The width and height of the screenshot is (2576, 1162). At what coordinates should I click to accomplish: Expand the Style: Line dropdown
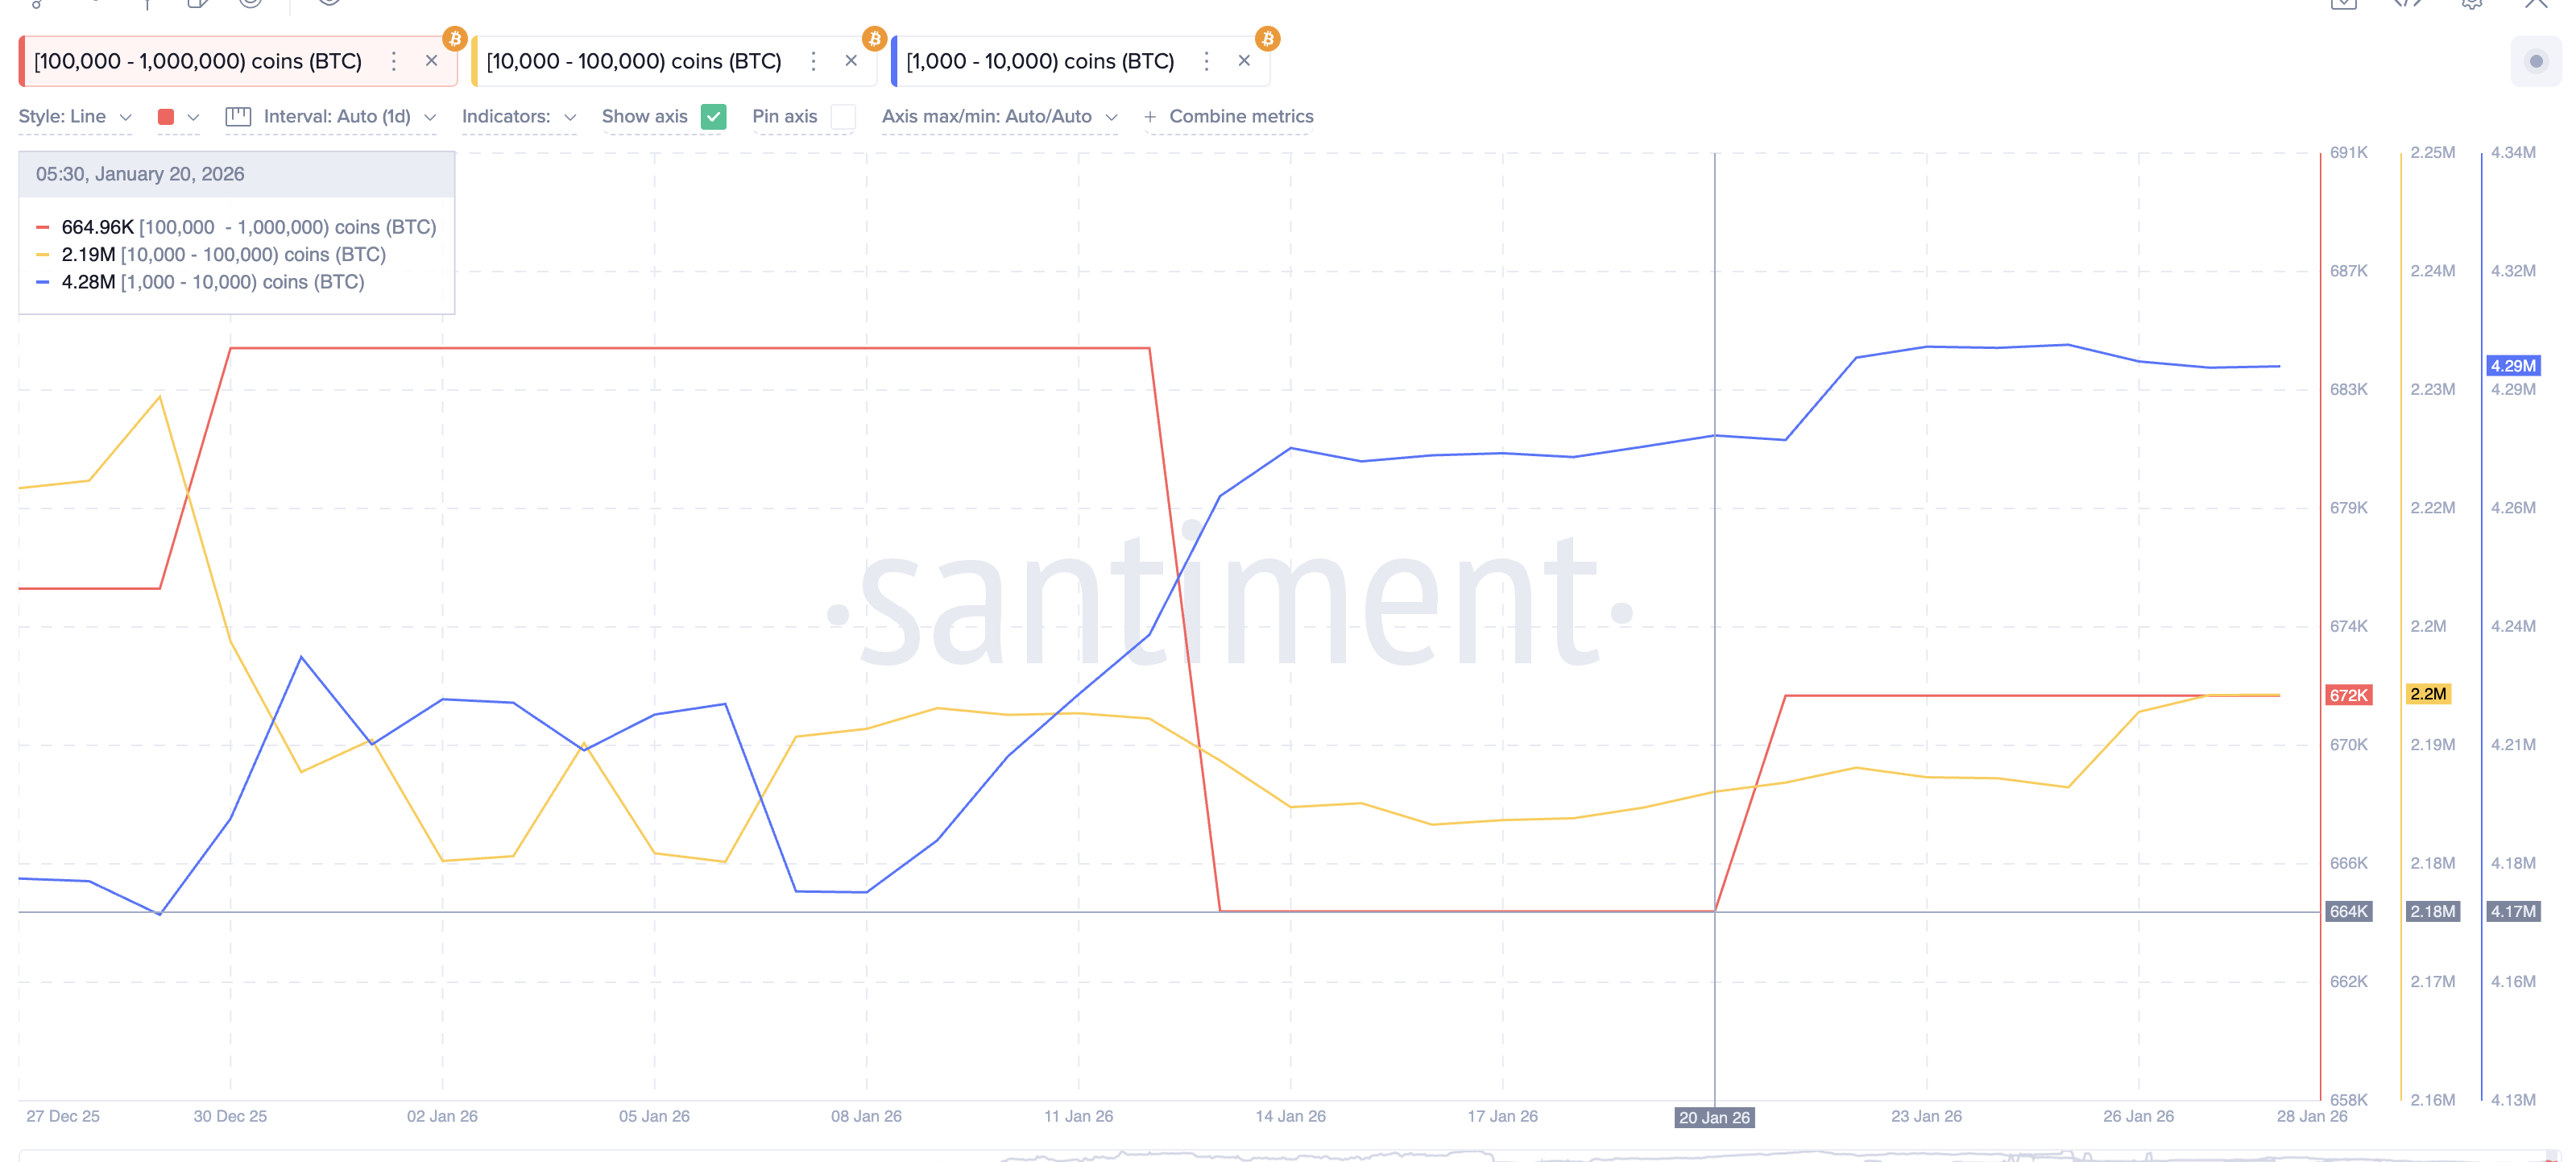point(75,117)
